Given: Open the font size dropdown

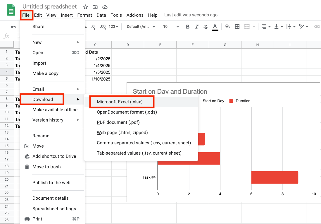Looking at the screenshot, I should click(x=171, y=27).
